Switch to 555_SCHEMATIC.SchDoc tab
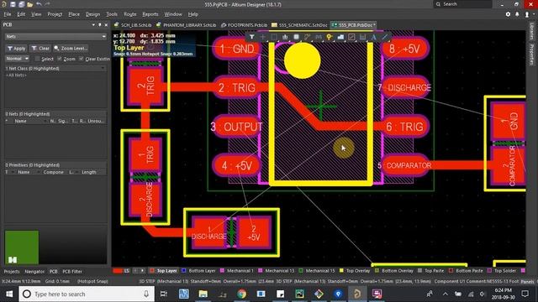This screenshot has width=538, height=302. click(299, 25)
